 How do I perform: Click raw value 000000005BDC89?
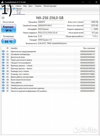tap(88, 69)
